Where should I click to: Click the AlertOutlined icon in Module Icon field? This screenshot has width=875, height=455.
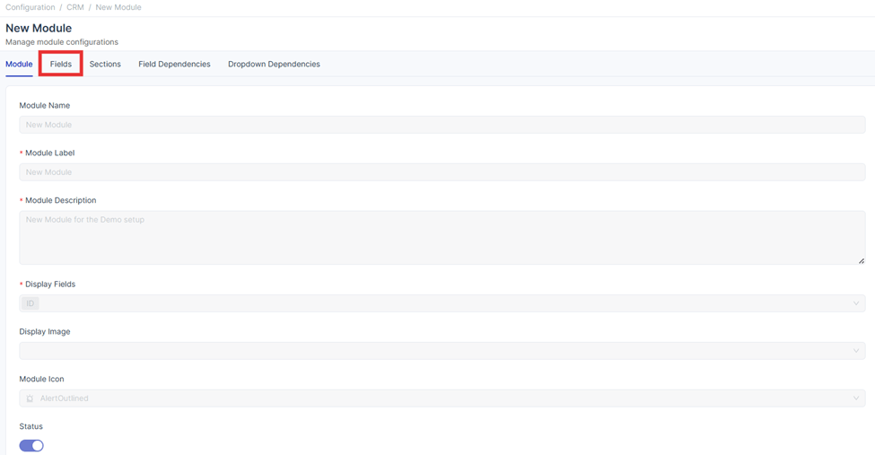(x=30, y=398)
